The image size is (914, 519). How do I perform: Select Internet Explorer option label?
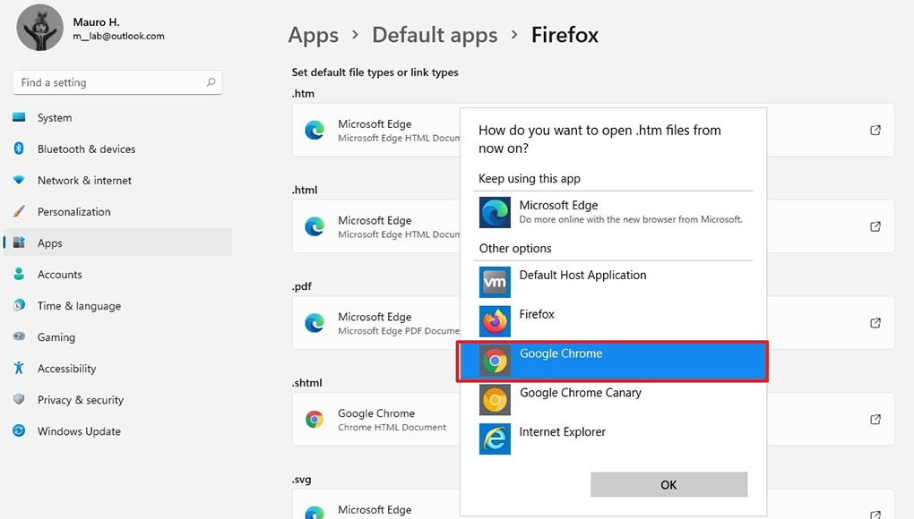click(x=563, y=431)
